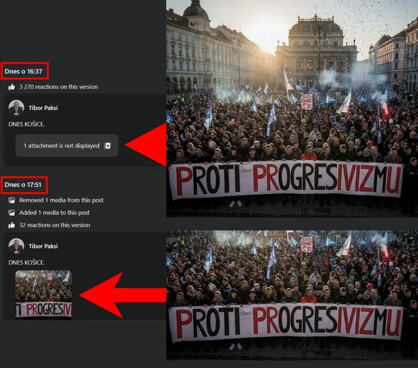Click the thumbs-up icon beside 3 270 reactions

[x=11, y=87]
